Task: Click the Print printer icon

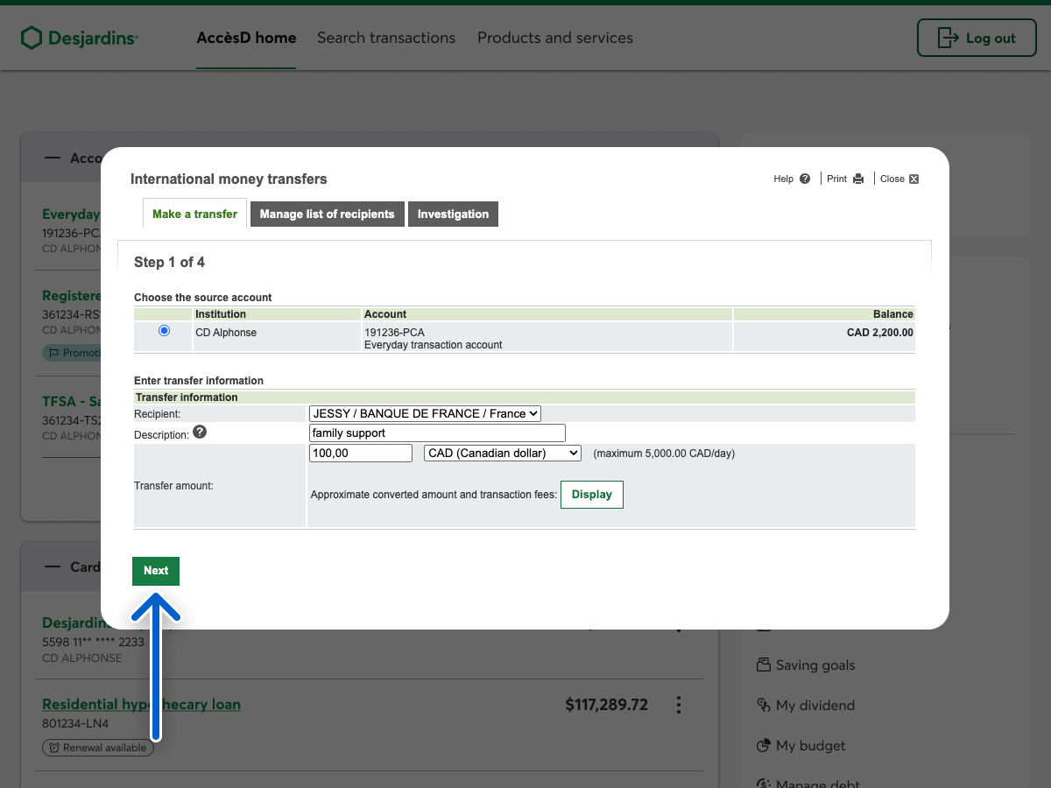Action: point(858,179)
